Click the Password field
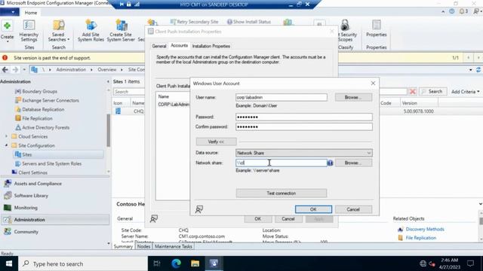 pos(303,117)
